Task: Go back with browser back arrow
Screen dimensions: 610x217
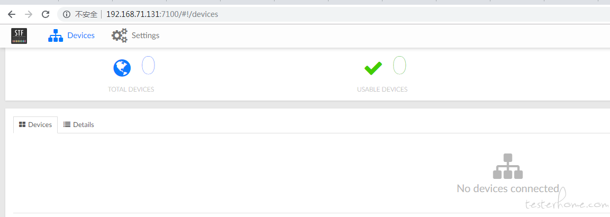Action: pyautogui.click(x=12, y=14)
